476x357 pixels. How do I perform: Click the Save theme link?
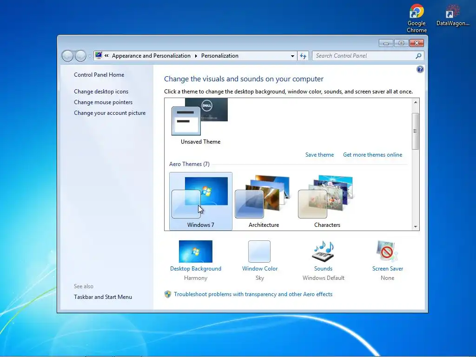pos(319,155)
